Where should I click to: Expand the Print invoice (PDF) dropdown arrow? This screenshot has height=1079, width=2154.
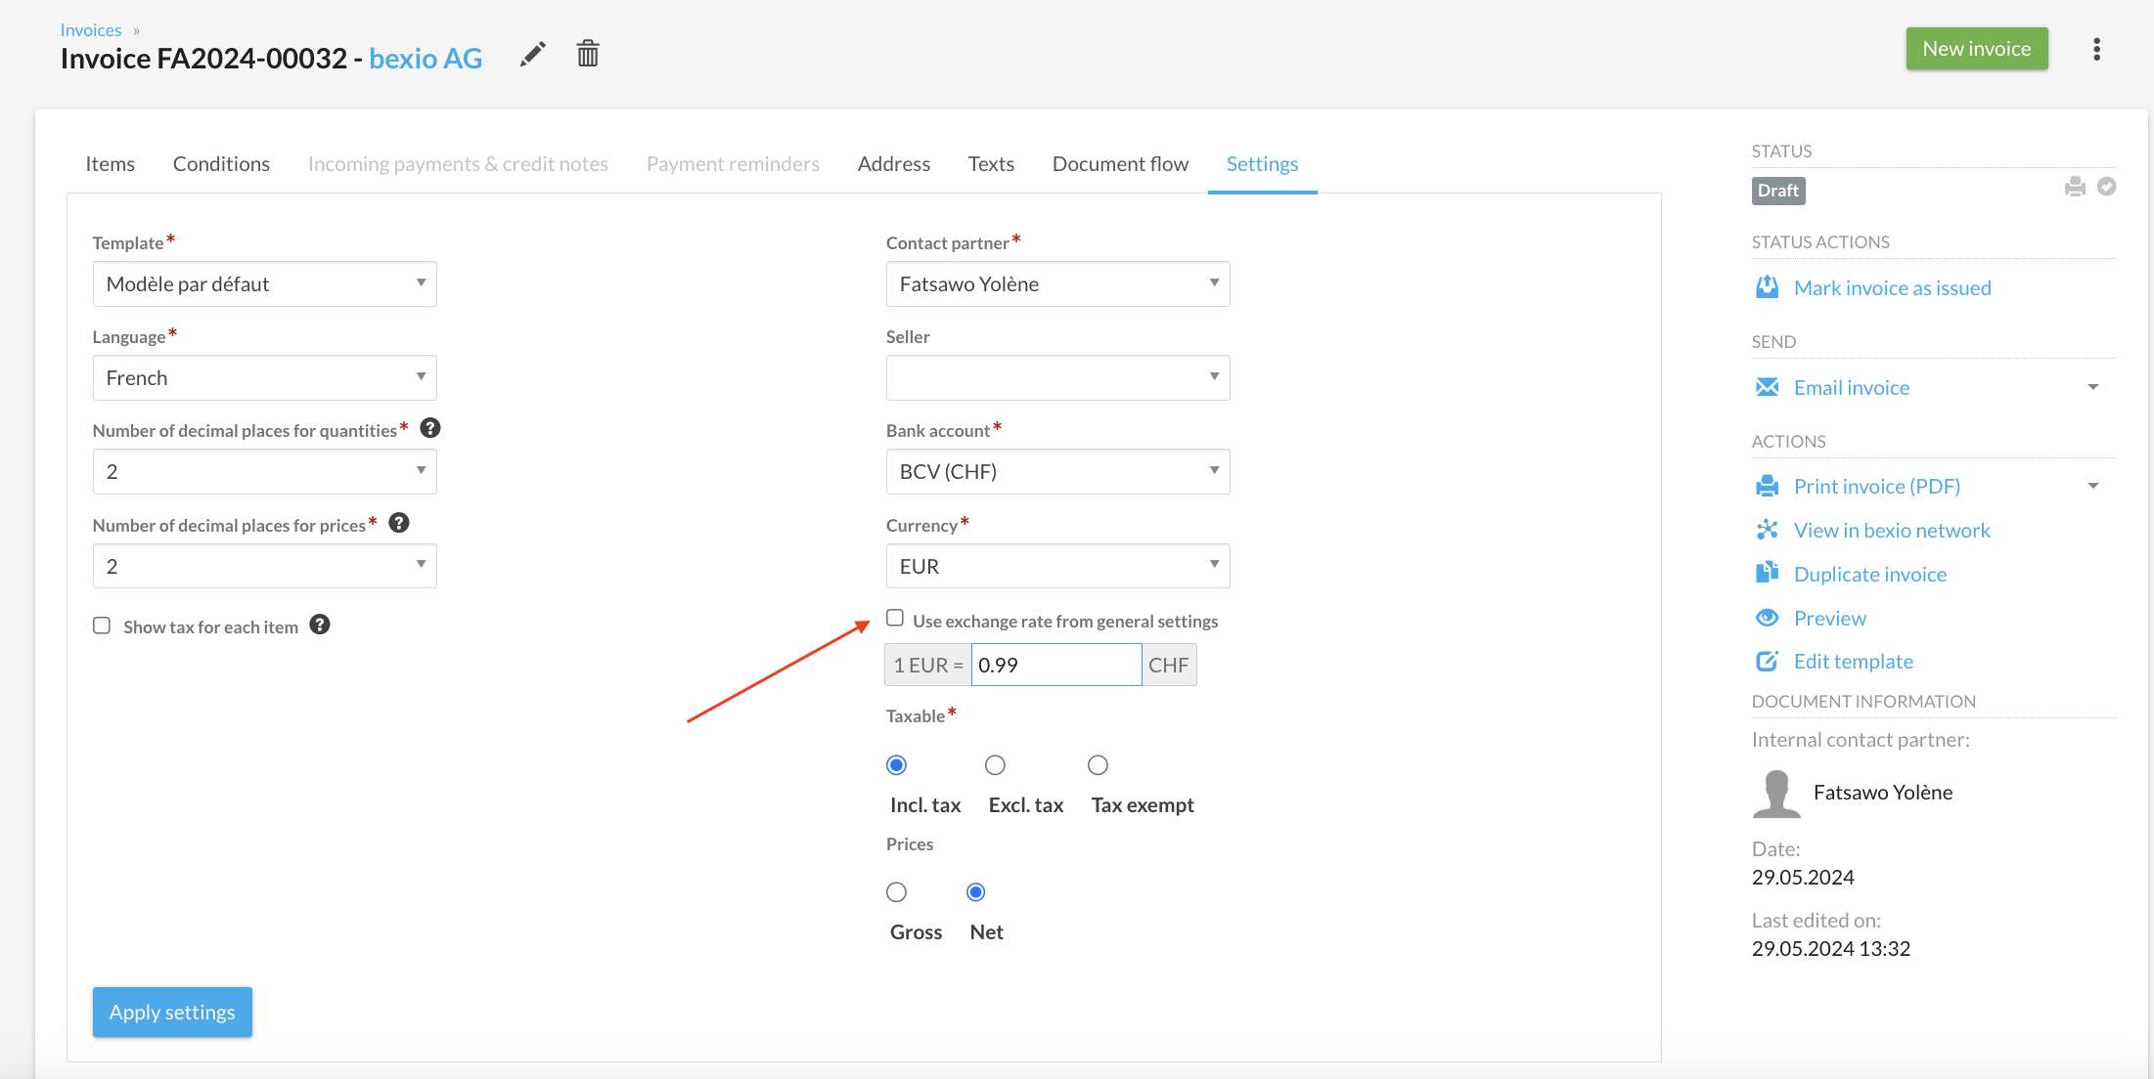(2093, 486)
